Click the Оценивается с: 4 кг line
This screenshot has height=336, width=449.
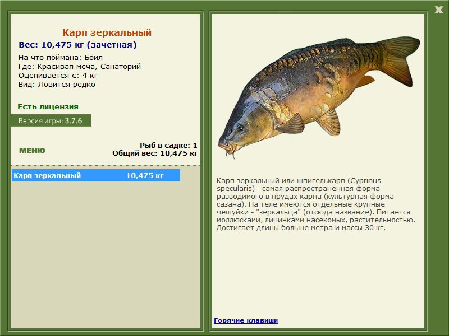point(58,76)
